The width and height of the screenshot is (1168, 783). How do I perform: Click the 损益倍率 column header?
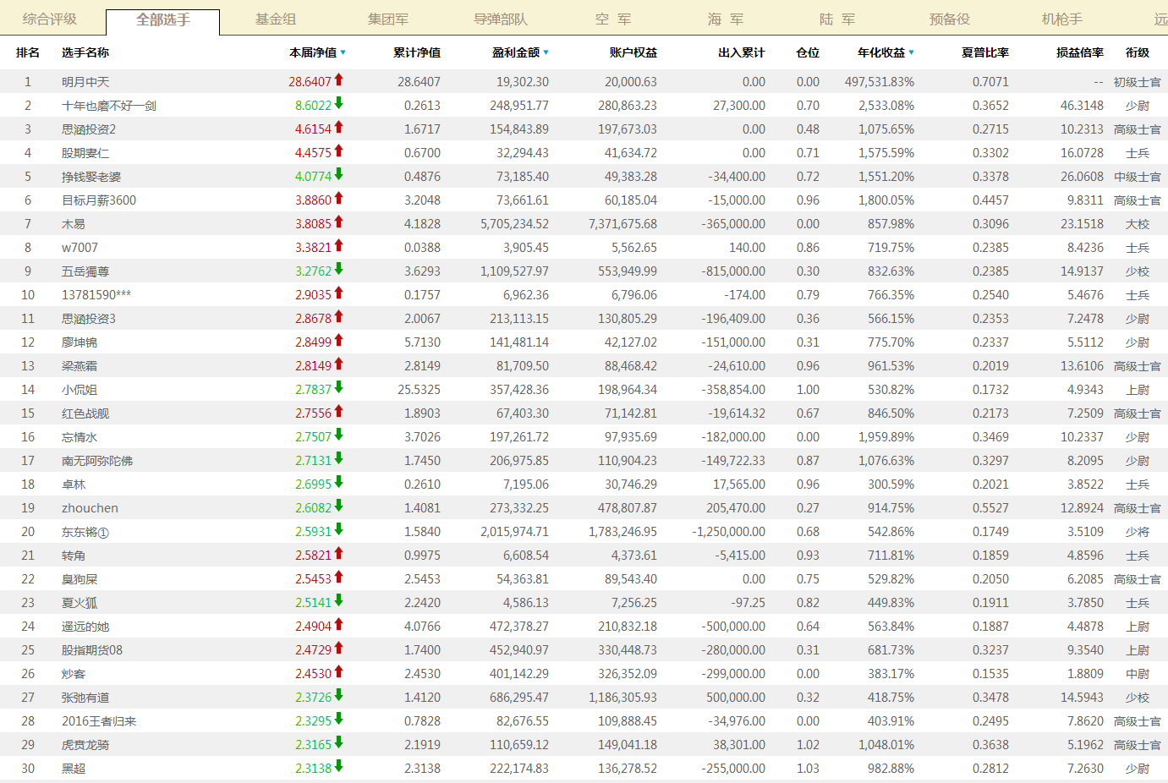(x=1080, y=52)
